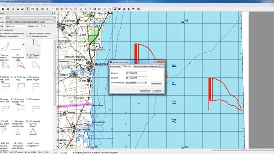
Task: Click the size '100' input field
Action: coord(38,26)
